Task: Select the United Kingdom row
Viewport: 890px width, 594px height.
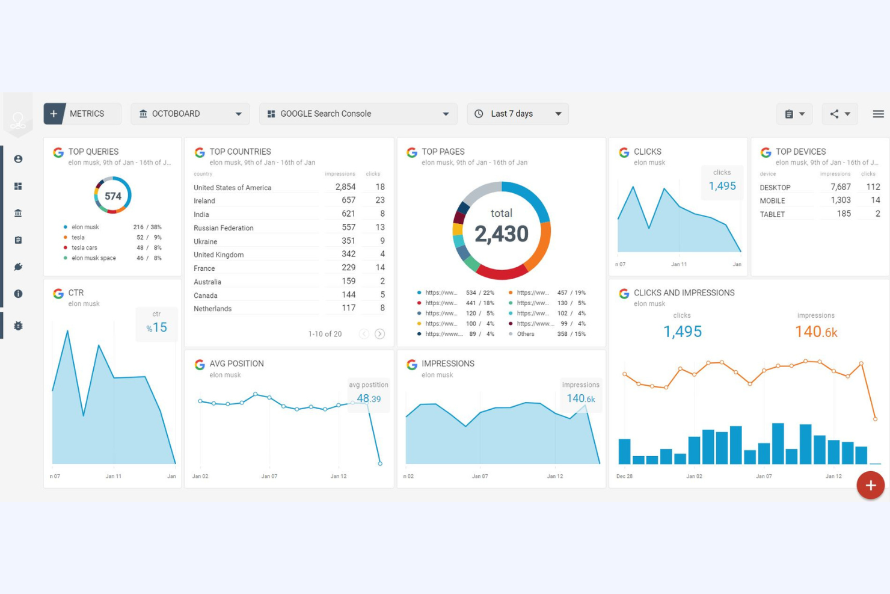Action: (x=289, y=255)
